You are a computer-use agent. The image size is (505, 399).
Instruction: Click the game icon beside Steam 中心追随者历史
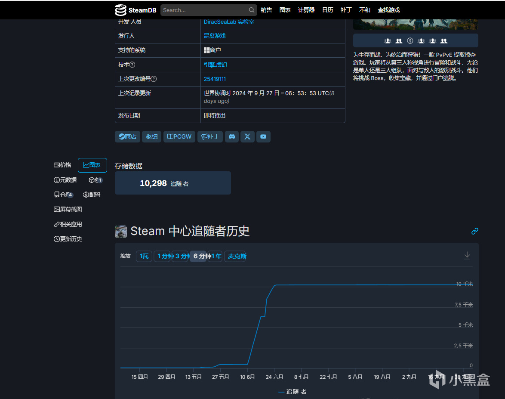pyautogui.click(x=121, y=232)
